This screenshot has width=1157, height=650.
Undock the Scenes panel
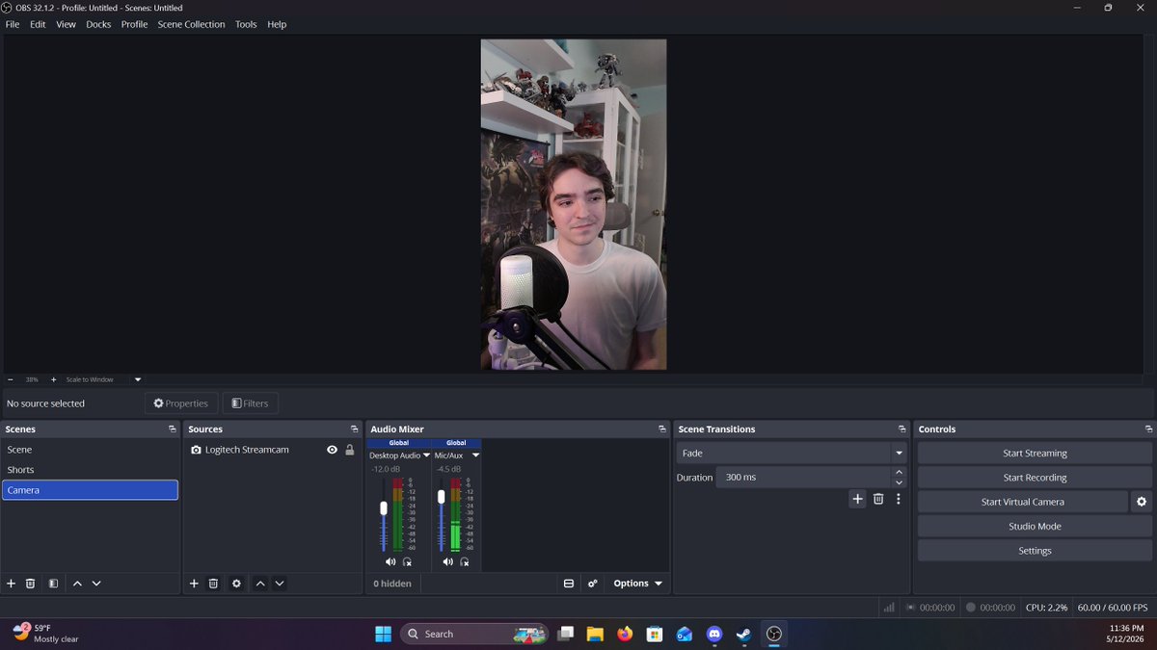coord(172,429)
